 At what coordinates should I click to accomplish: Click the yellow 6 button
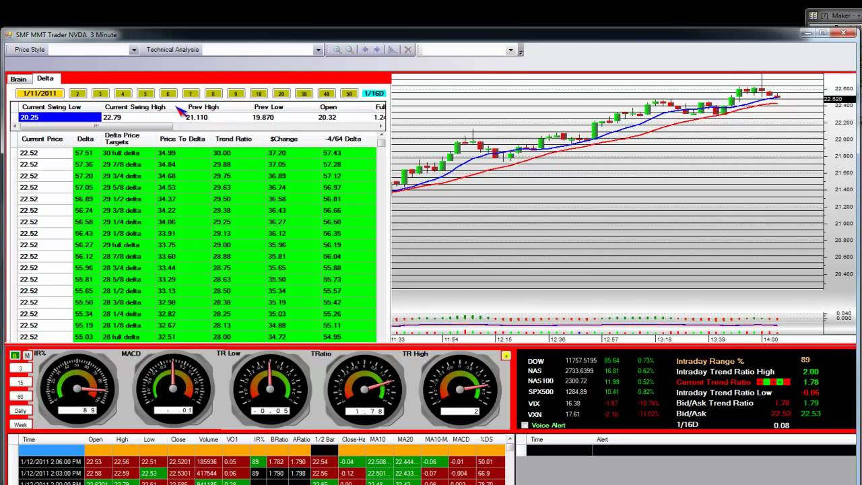pos(168,94)
